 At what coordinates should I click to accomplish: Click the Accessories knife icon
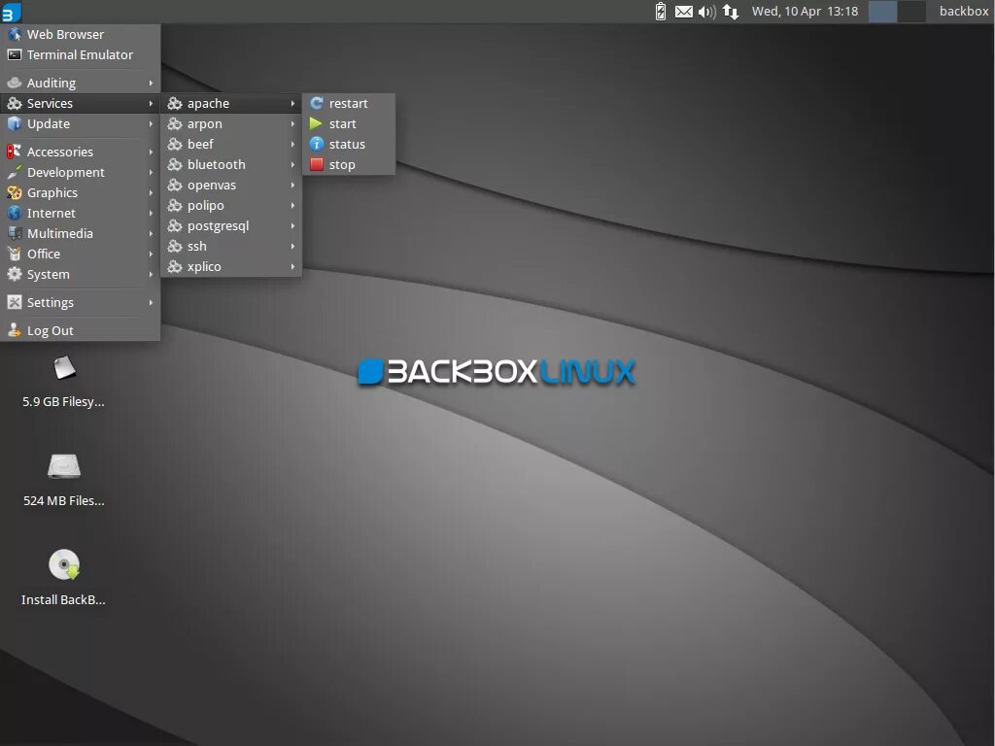(14, 152)
